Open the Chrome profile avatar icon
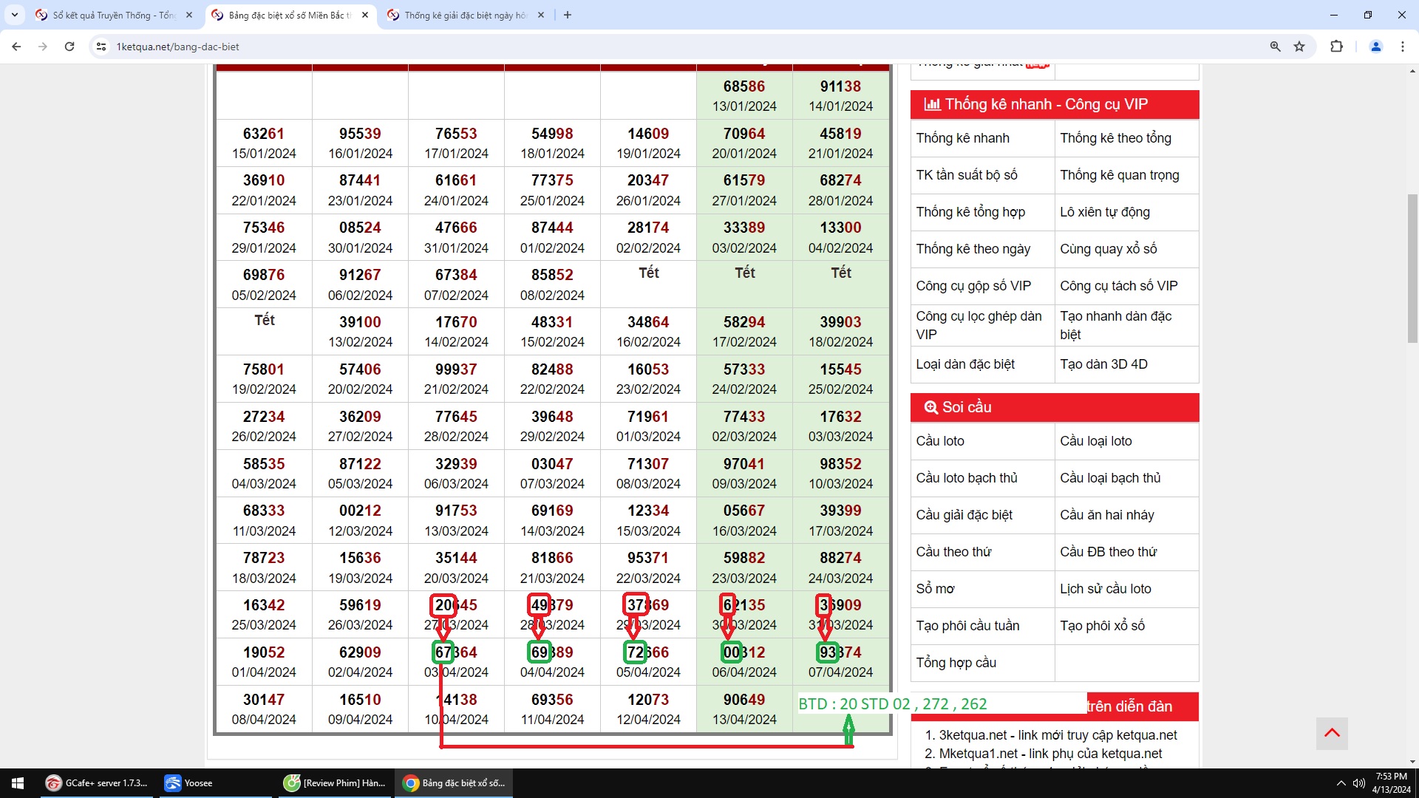 tap(1376, 47)
